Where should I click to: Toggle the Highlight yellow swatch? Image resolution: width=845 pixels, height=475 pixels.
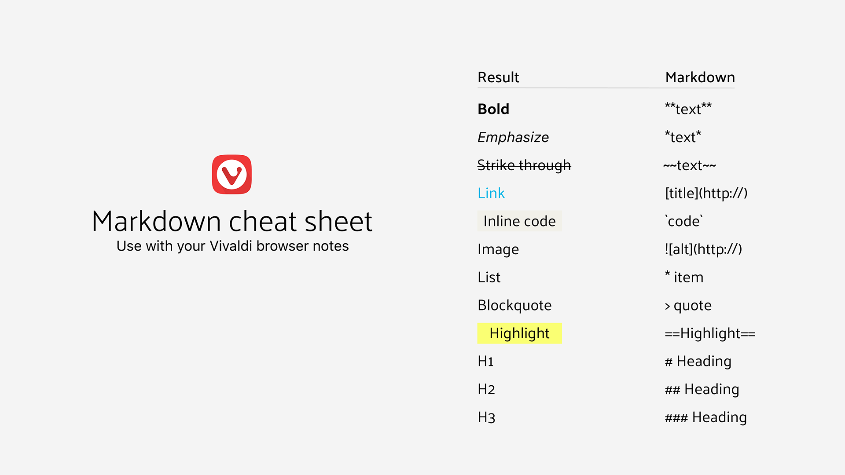518,332
